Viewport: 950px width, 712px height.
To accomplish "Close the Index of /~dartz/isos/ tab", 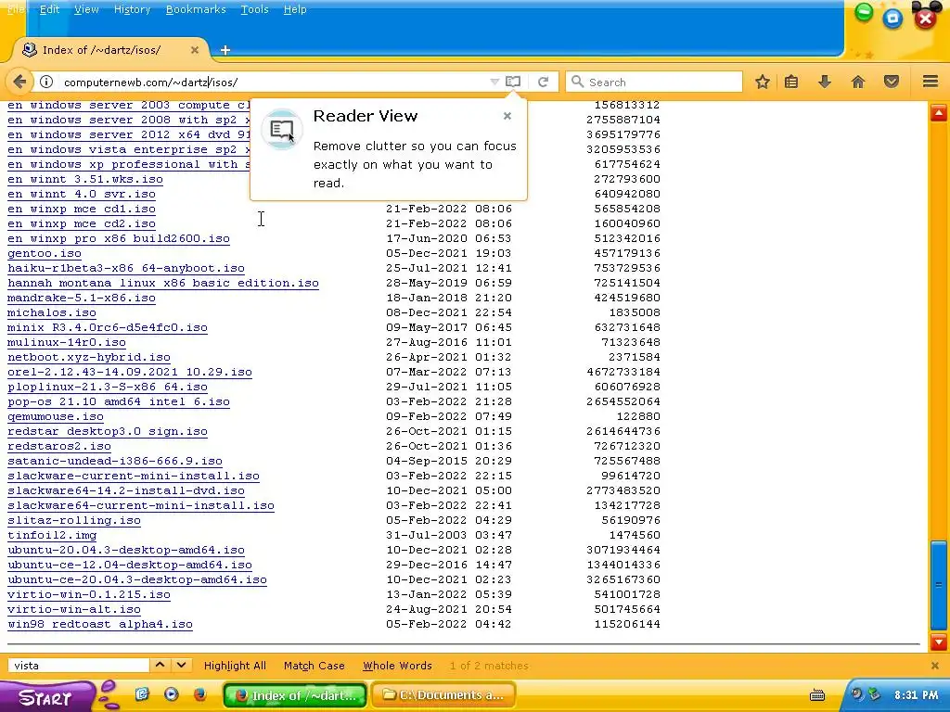I will point(195,50).
